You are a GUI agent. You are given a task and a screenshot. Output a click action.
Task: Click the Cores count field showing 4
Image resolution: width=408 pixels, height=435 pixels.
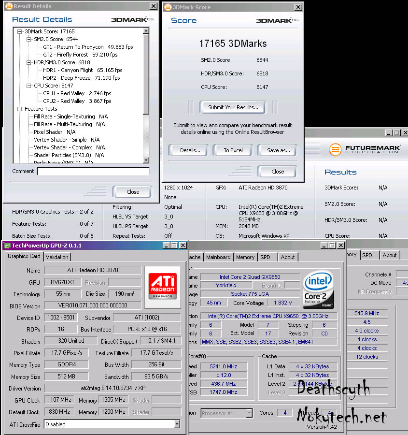pos(285,413)
